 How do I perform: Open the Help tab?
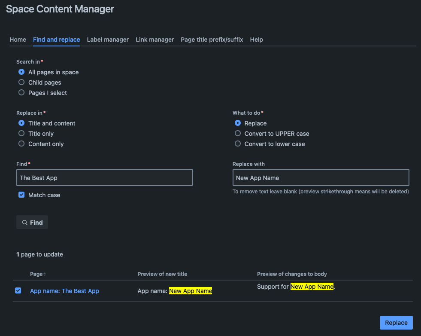coord(256,40)
